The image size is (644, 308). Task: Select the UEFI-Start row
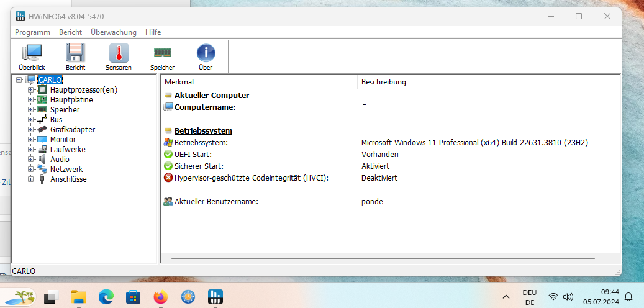(x=390, y=155)
